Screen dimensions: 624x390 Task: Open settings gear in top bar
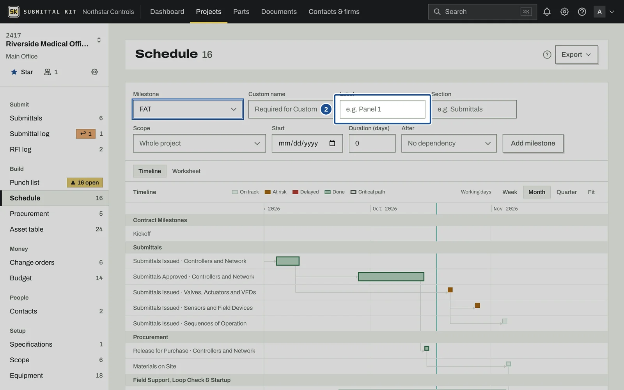coord(564,12)
